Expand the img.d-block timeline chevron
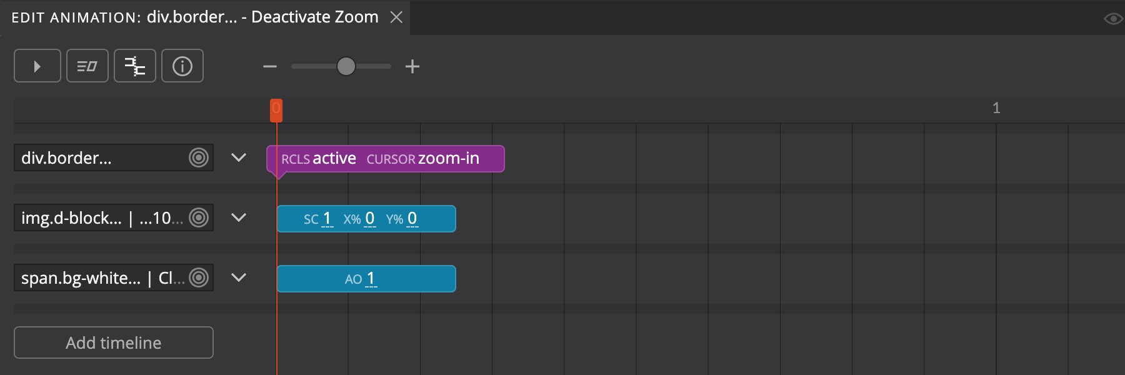 coord(238,217)
